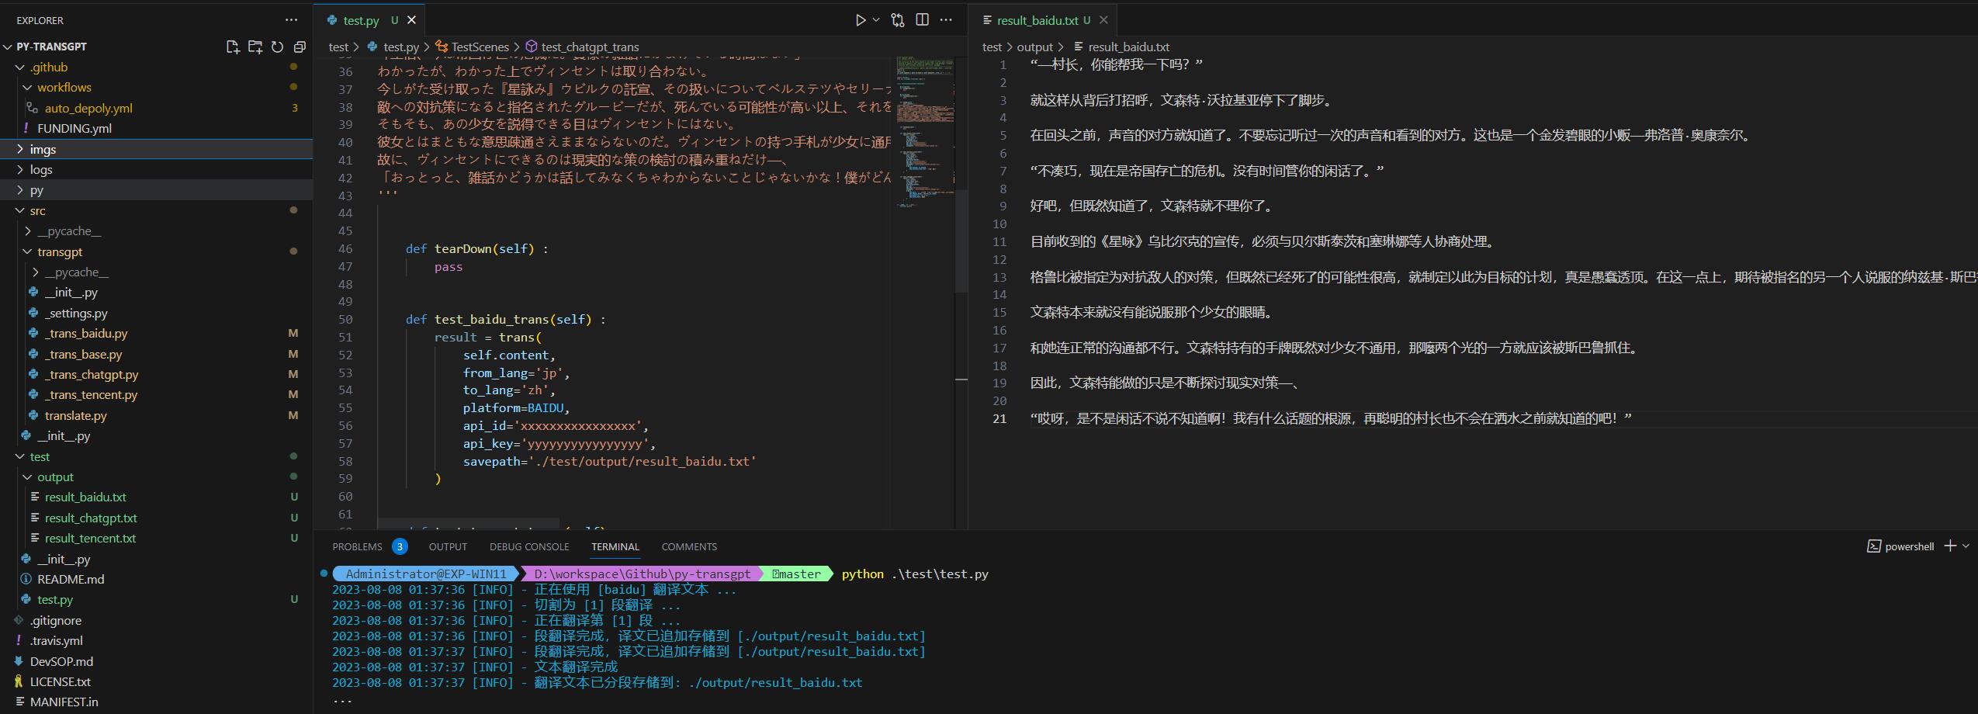Select the TERMINAL panel tab

[615, 546]
